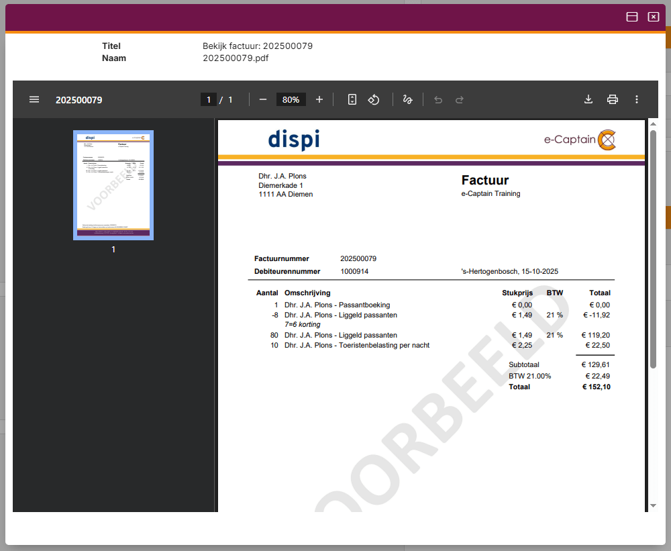The width and height of the screenshot is (671, 551).
Task: Open the PDF sidebar hamburger menu
Action: coord(34,99)
